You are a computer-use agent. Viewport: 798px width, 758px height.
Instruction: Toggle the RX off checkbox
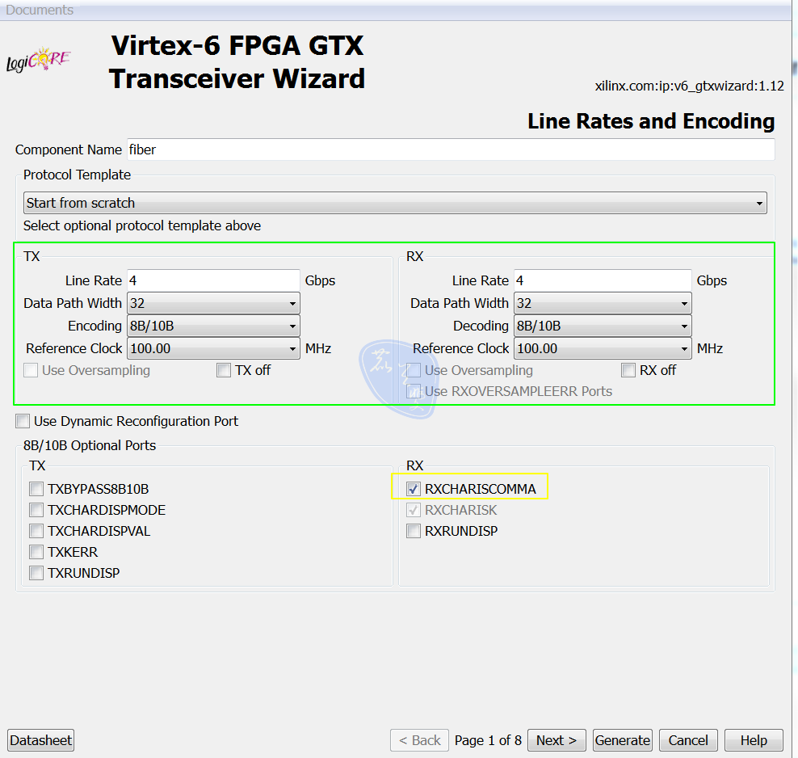[x=628, y=370]
